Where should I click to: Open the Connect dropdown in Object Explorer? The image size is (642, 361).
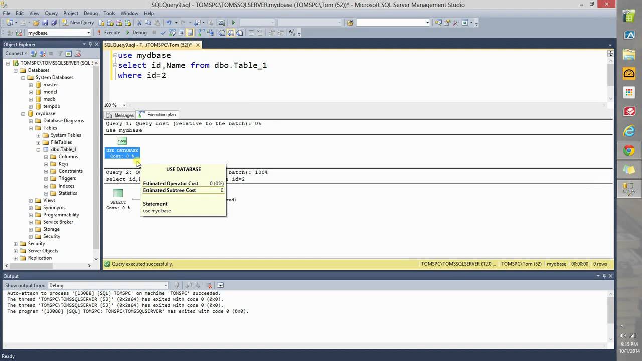click(16, 53)
